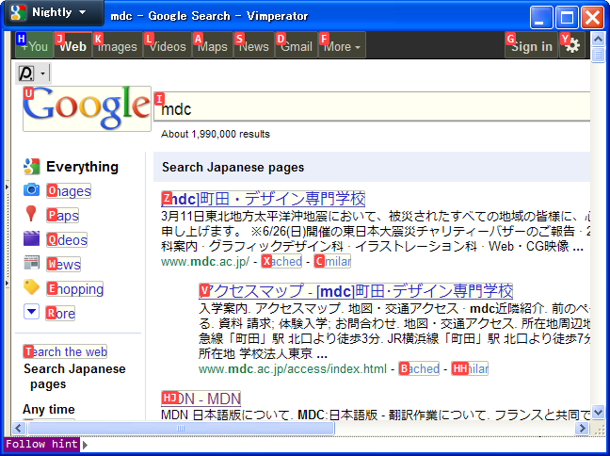Viewport: 610px width, 456px height.
Task: Click the More link in sidebar
Action: (x=60, y=314)
